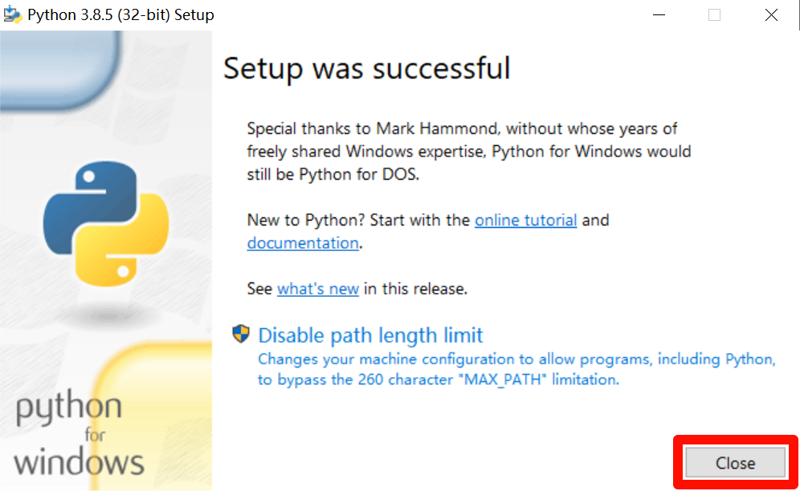Click the minimize icon on the installer window
Viewport: 800px width, 491px height.
tap(659, 14)
